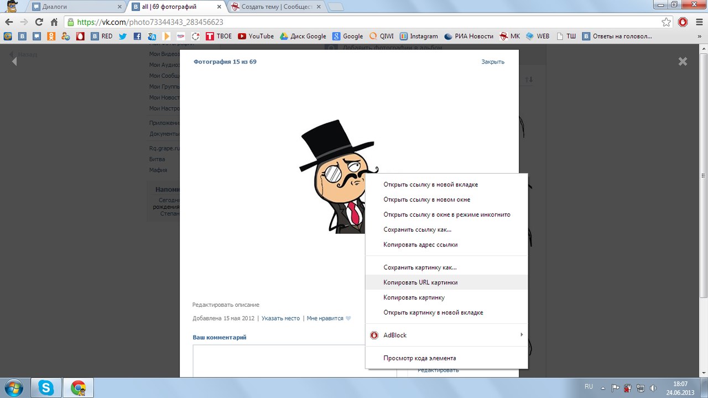The height and width of the screenshot is (398, 708).
Task: Open the YouTube bookmark
Action: tap(256, 36)
